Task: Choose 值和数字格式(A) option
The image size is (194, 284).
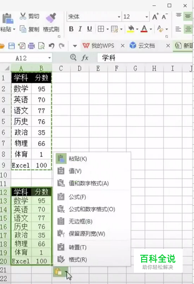Action: (x=92, y=183)
